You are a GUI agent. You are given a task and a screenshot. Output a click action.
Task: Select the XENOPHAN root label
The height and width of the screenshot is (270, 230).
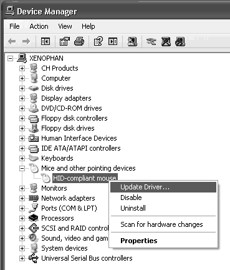tap(46, 58)
